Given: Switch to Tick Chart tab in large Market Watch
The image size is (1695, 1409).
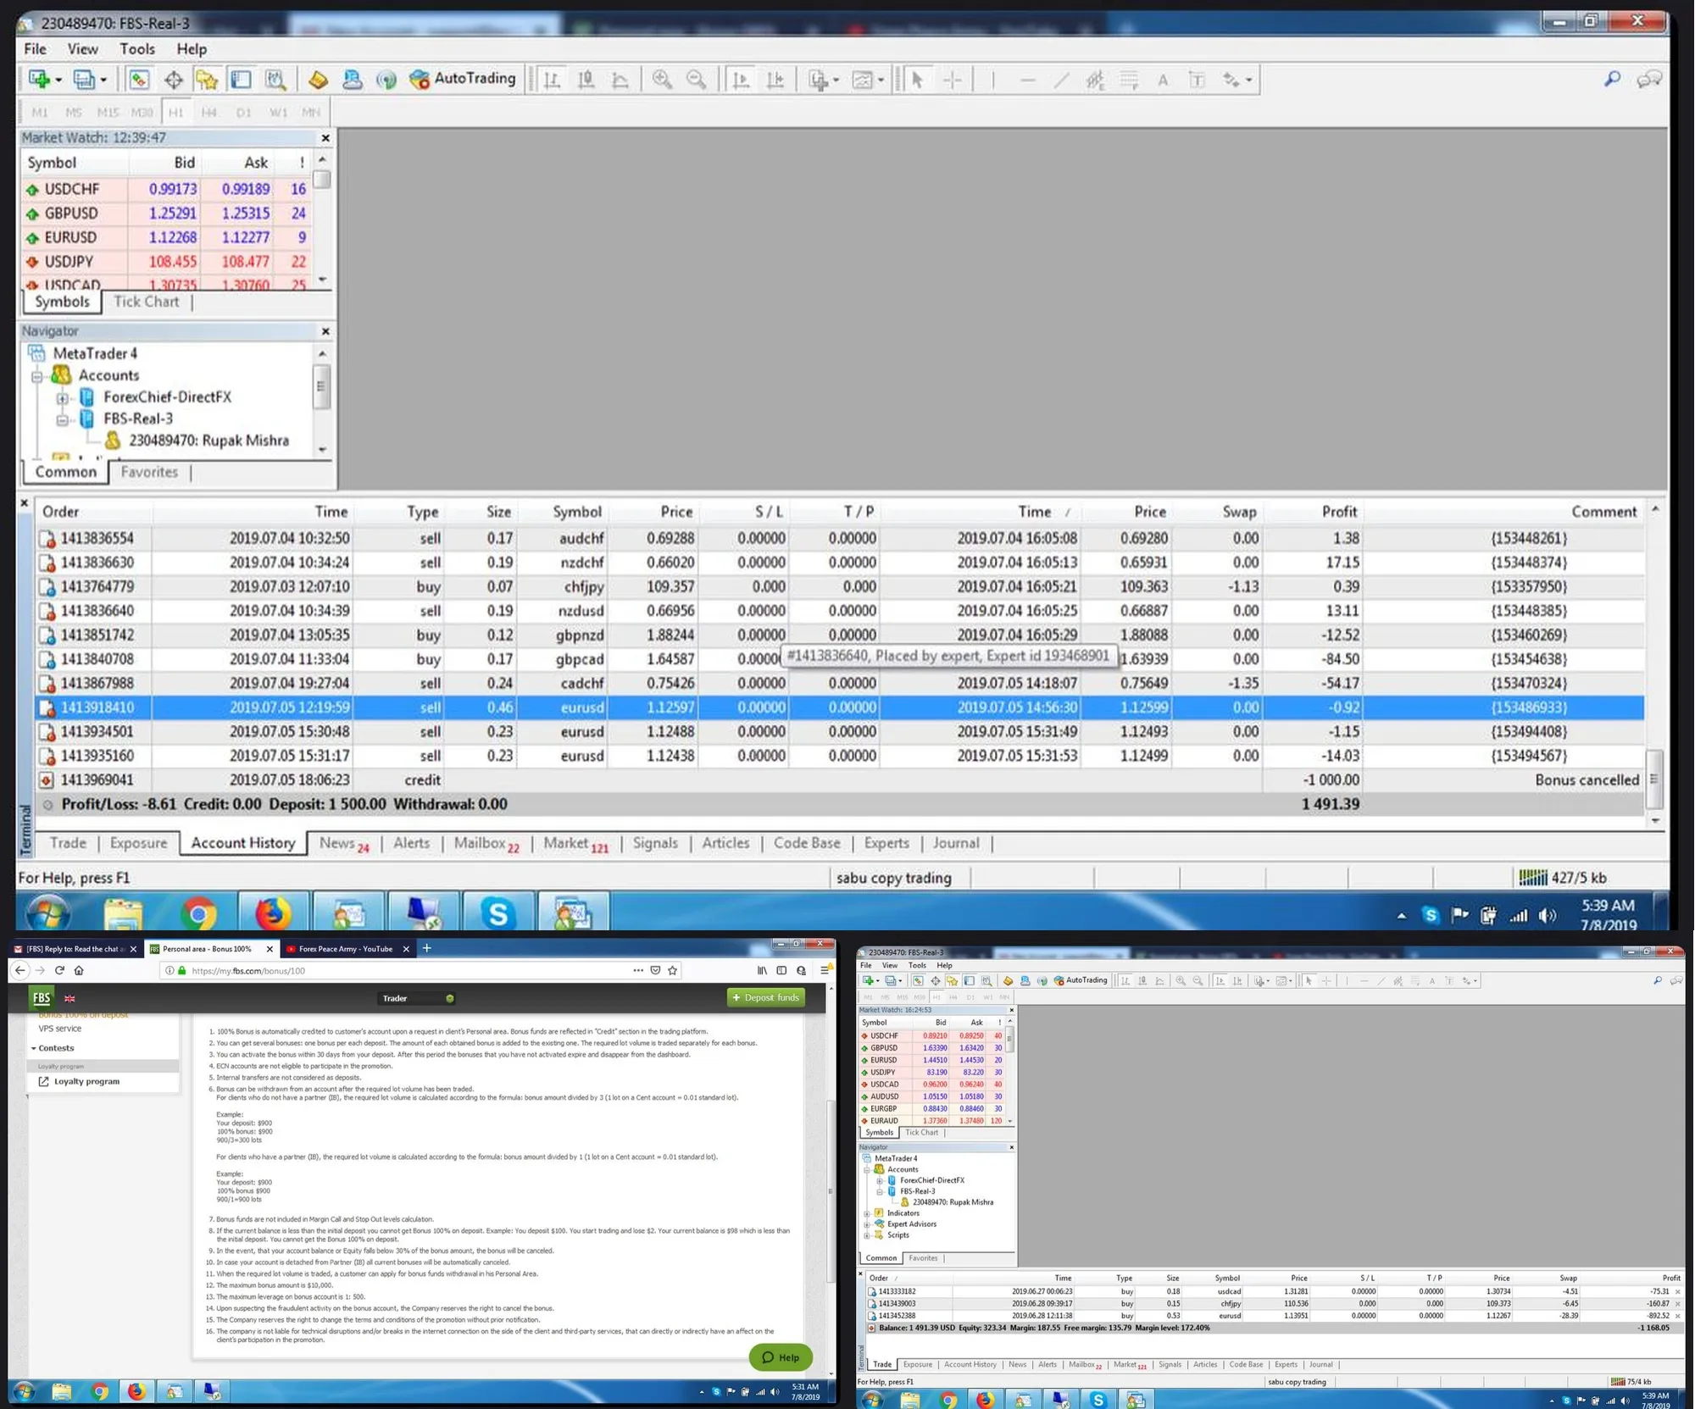Looking at the screenshot, I should (147, 302).
